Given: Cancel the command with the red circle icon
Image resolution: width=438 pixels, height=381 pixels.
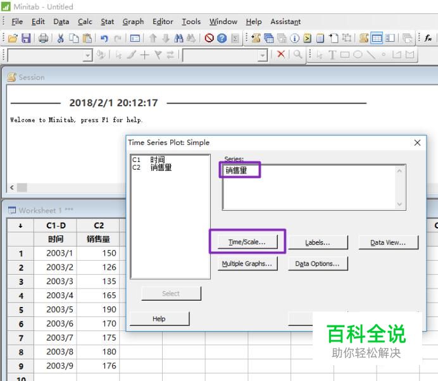Looking at the screenshot, I should click(x=209, y=38).
